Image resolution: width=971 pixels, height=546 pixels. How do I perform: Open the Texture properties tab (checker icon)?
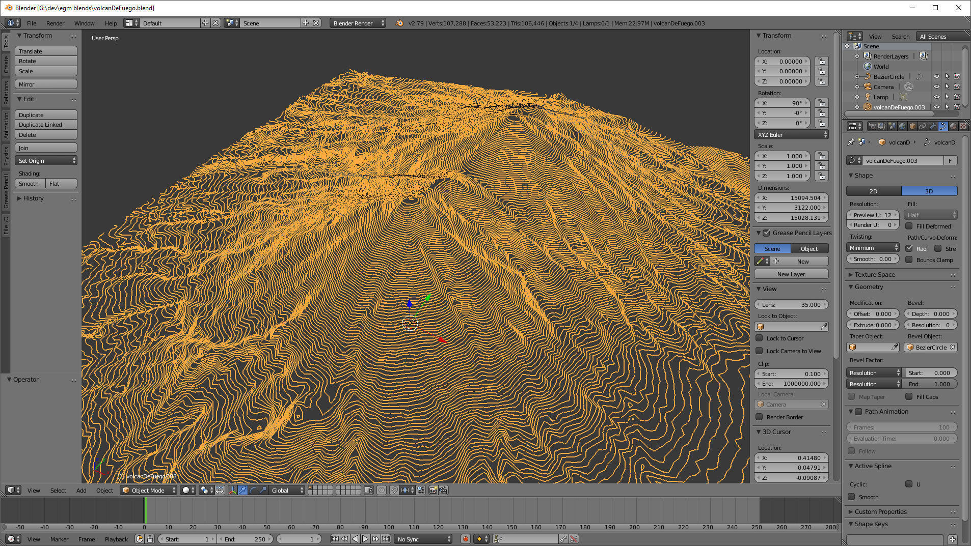[x=963, y=126]
